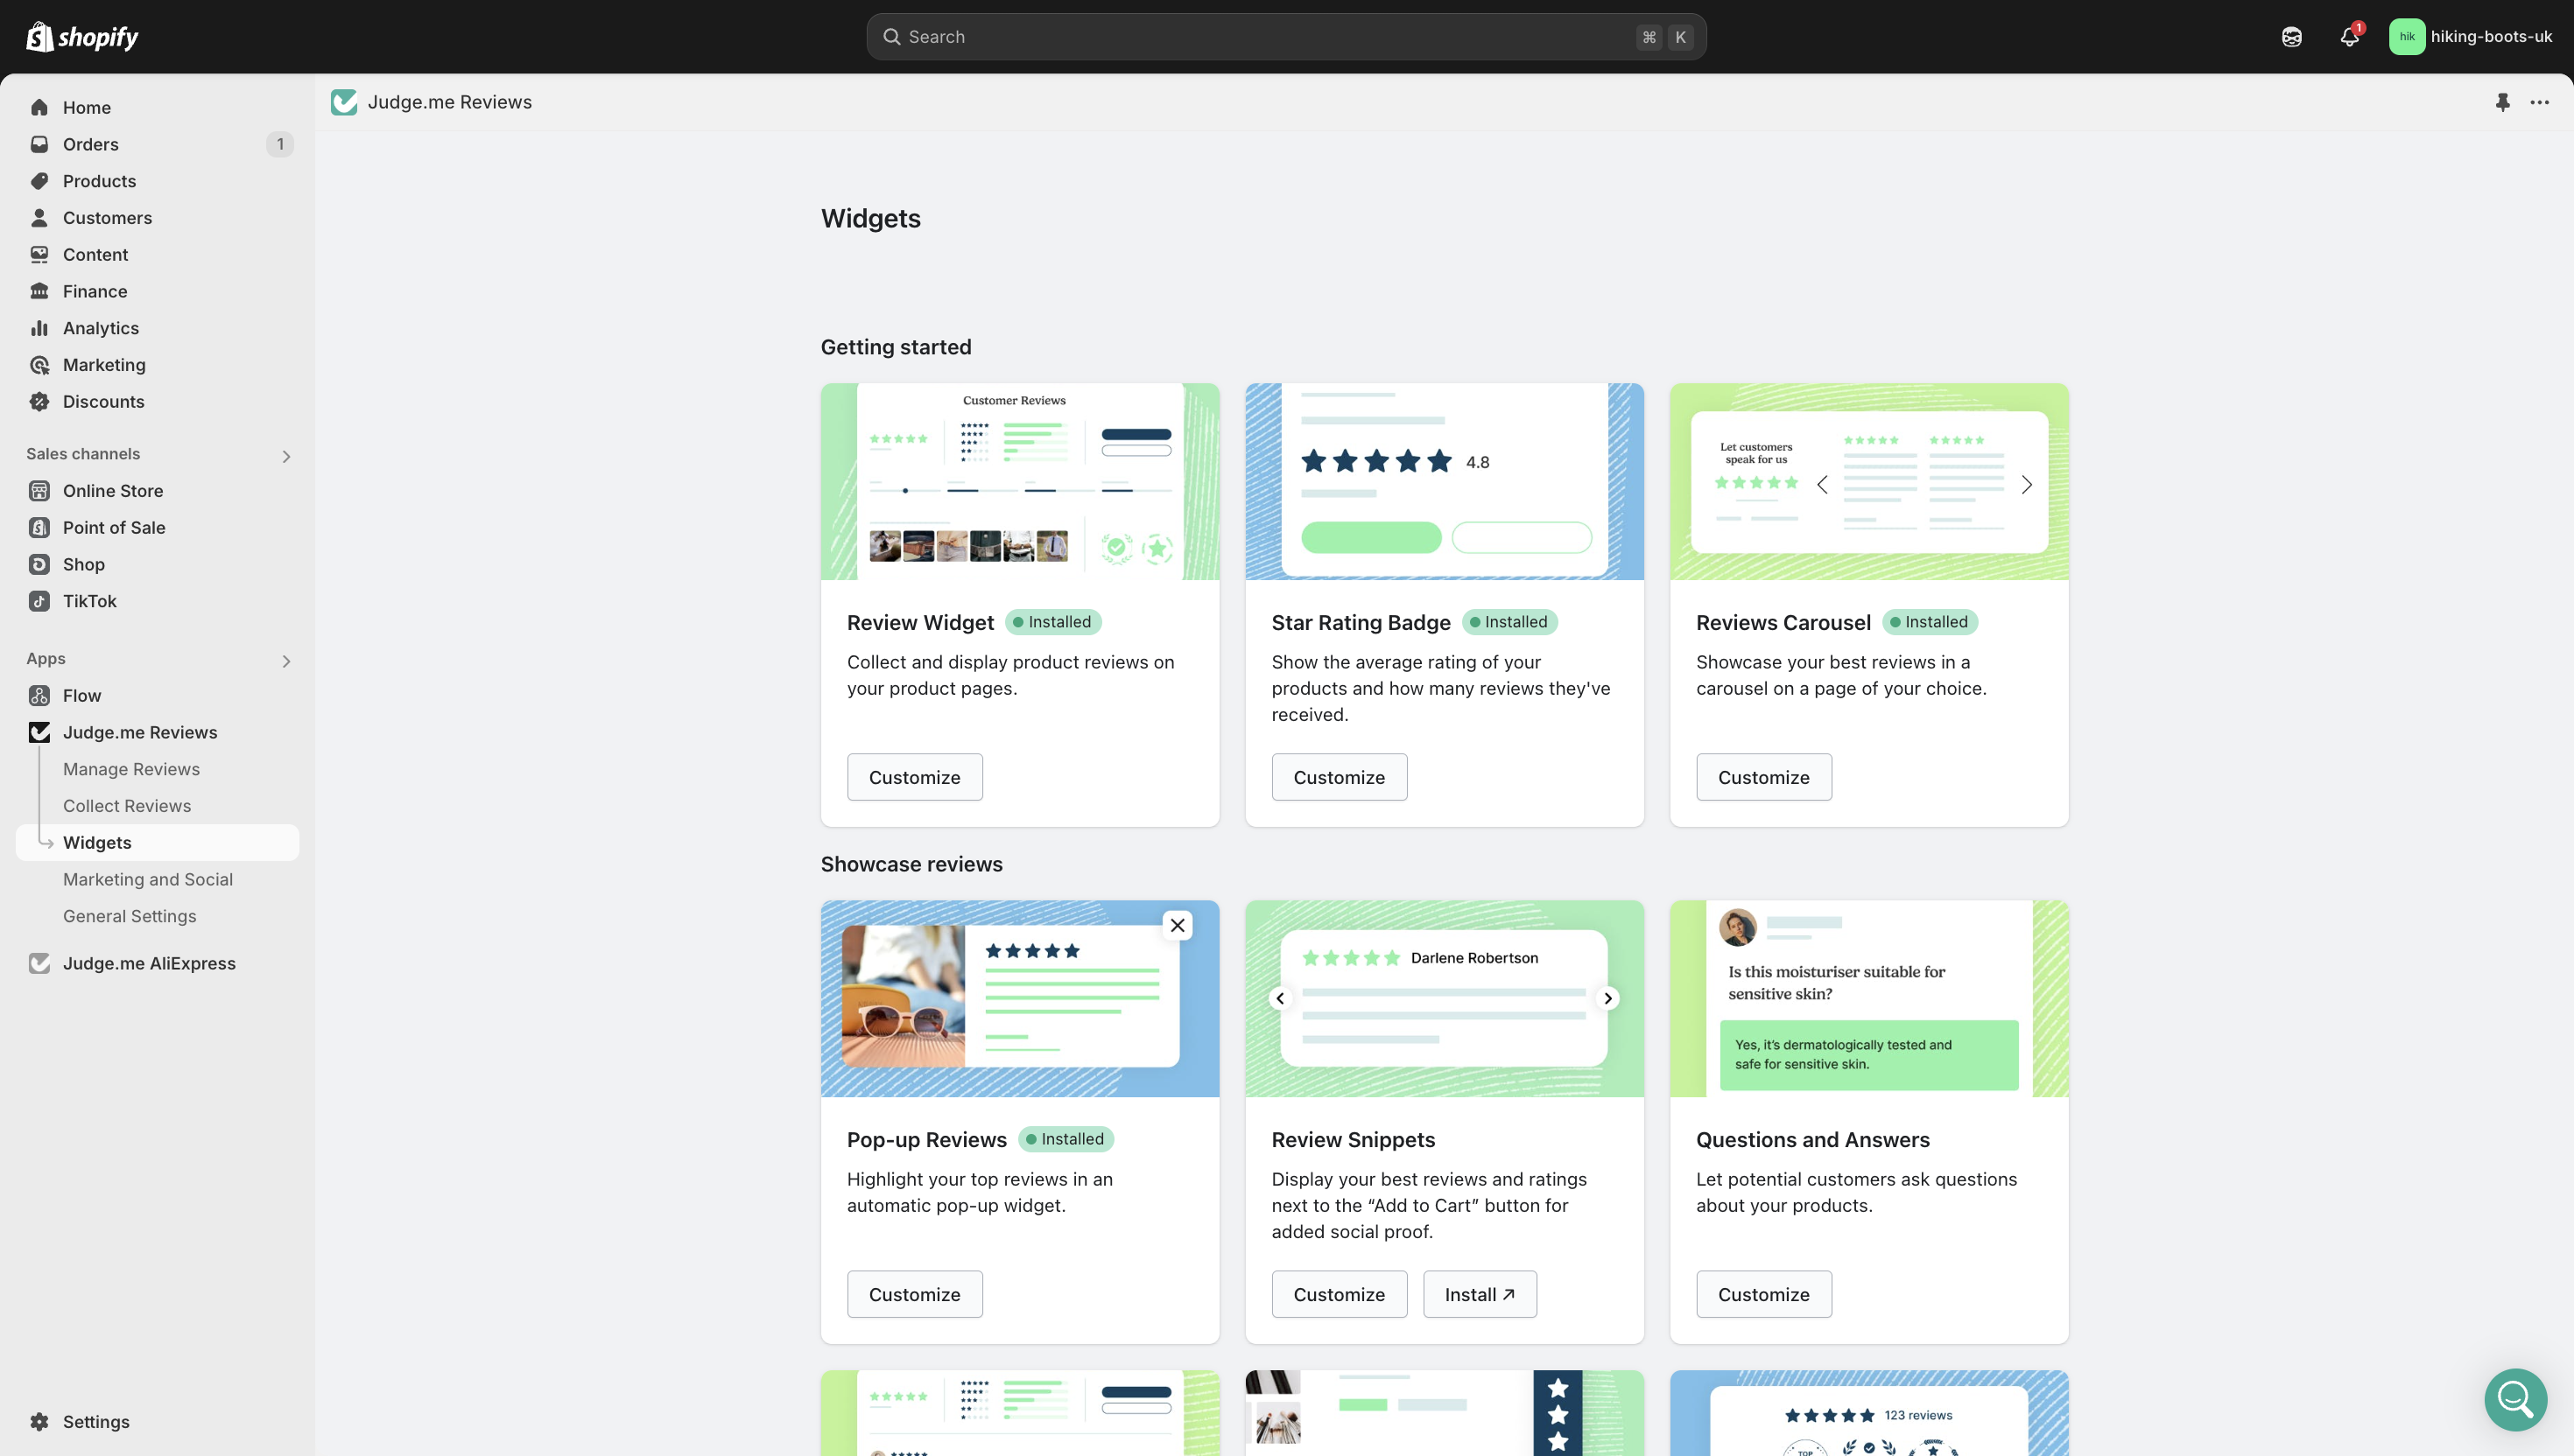Click the Judge.me Reviews sidebar icon

39,732
